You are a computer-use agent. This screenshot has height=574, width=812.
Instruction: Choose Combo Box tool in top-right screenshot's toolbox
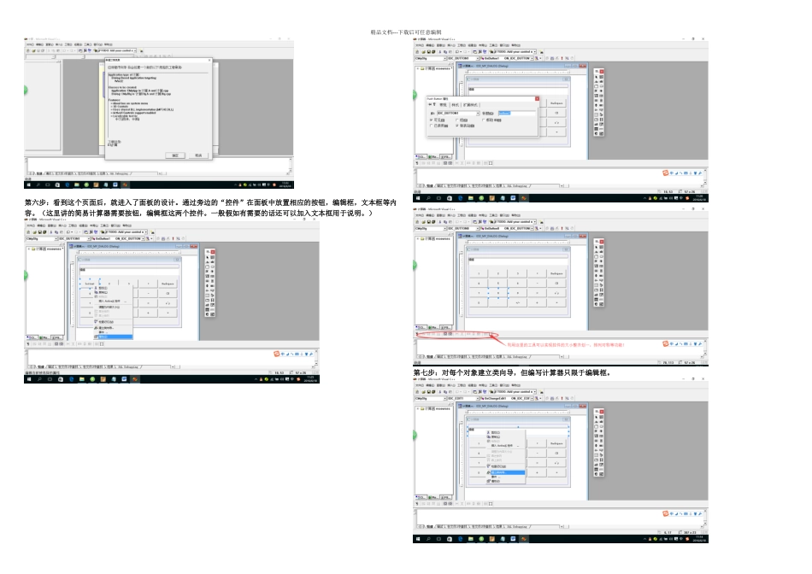click(x=597, y=96)
